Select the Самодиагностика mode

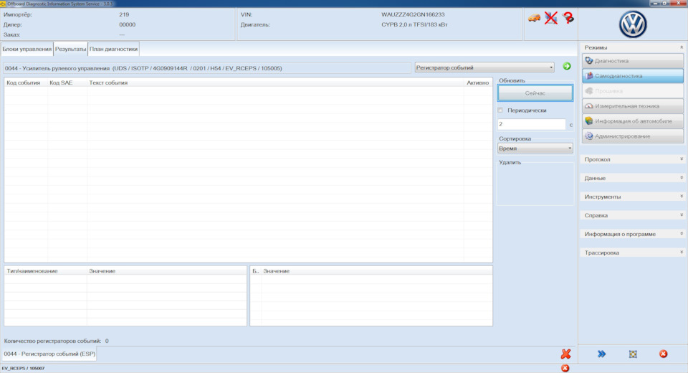(x=633, y=75)
